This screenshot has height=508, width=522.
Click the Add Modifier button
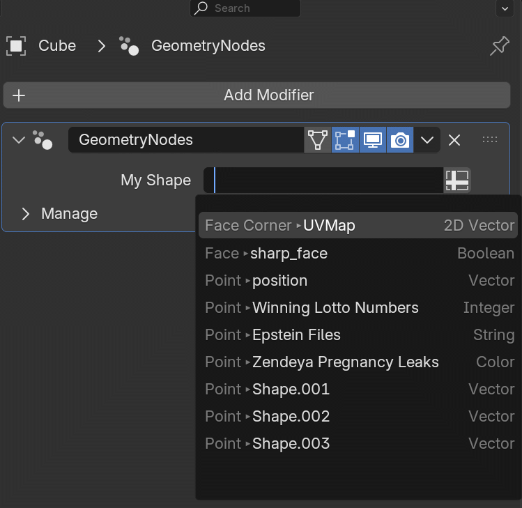256,95
